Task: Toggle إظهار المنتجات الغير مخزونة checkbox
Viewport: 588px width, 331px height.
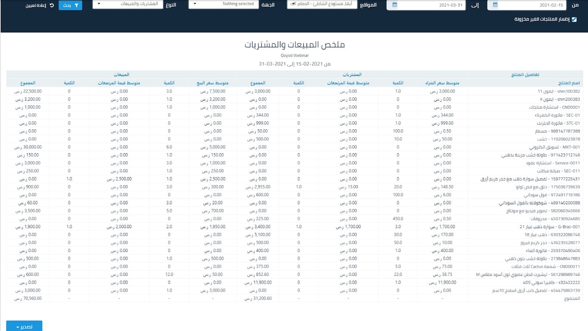Action: pos(574,19)
